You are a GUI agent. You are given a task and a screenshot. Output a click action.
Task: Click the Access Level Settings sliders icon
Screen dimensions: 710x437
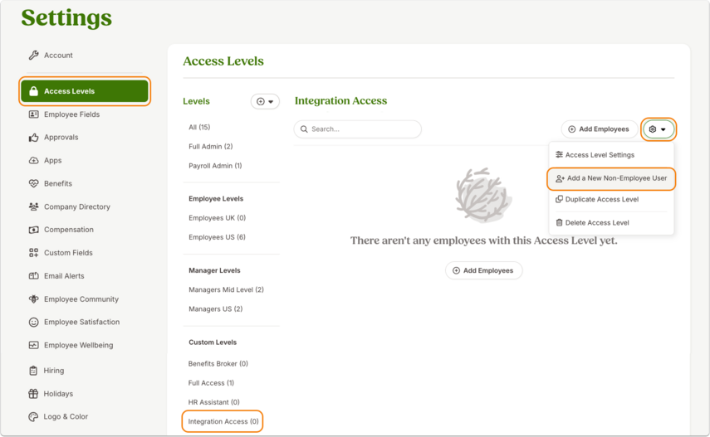pos(559,155)
